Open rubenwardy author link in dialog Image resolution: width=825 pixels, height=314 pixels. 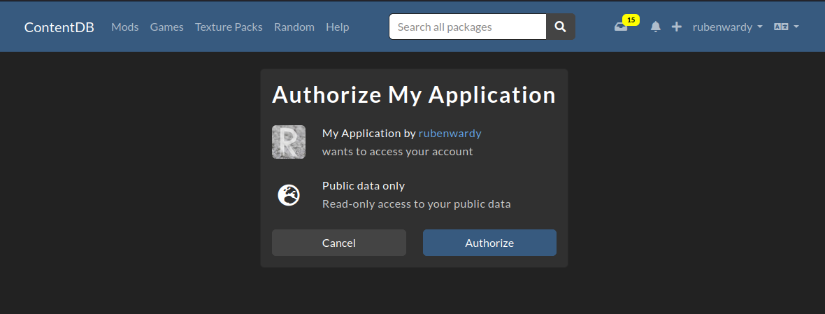coord(450,134)
